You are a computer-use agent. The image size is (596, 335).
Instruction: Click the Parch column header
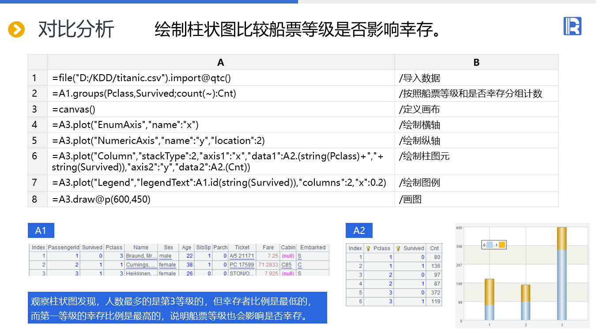point(220,248)
